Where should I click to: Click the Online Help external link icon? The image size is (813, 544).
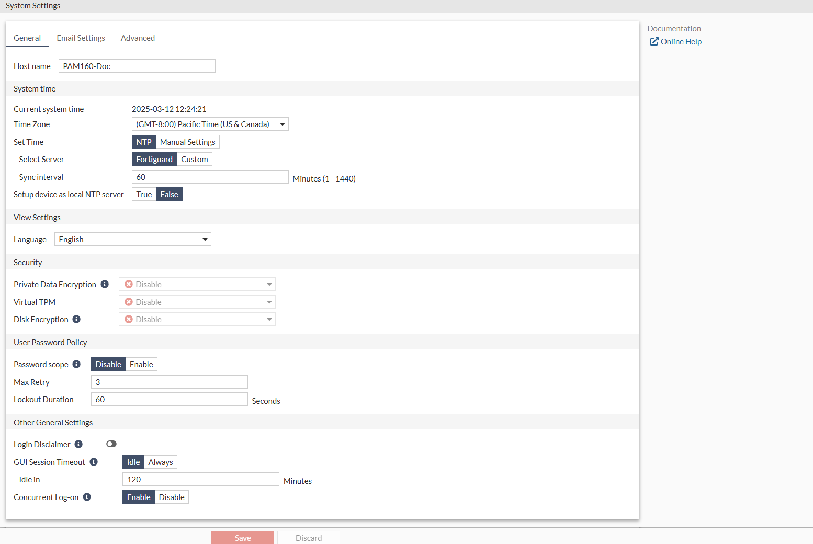point(654,41)
